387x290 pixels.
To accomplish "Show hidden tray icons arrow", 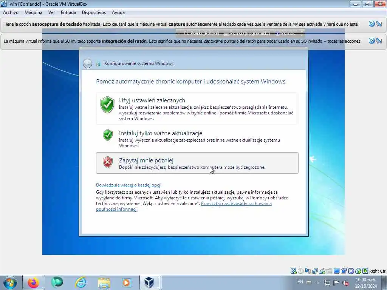I will click(x=318, y=283).
